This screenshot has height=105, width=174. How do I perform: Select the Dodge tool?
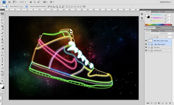click(2, 55)
